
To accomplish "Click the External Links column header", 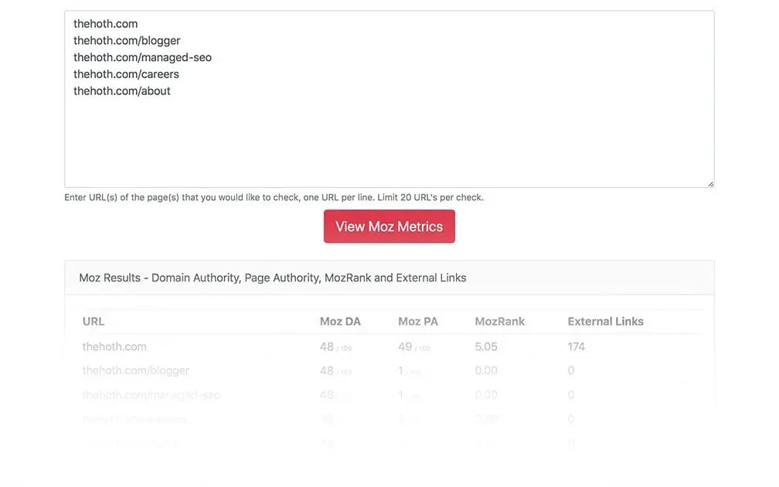I will [x=605, y=322].
